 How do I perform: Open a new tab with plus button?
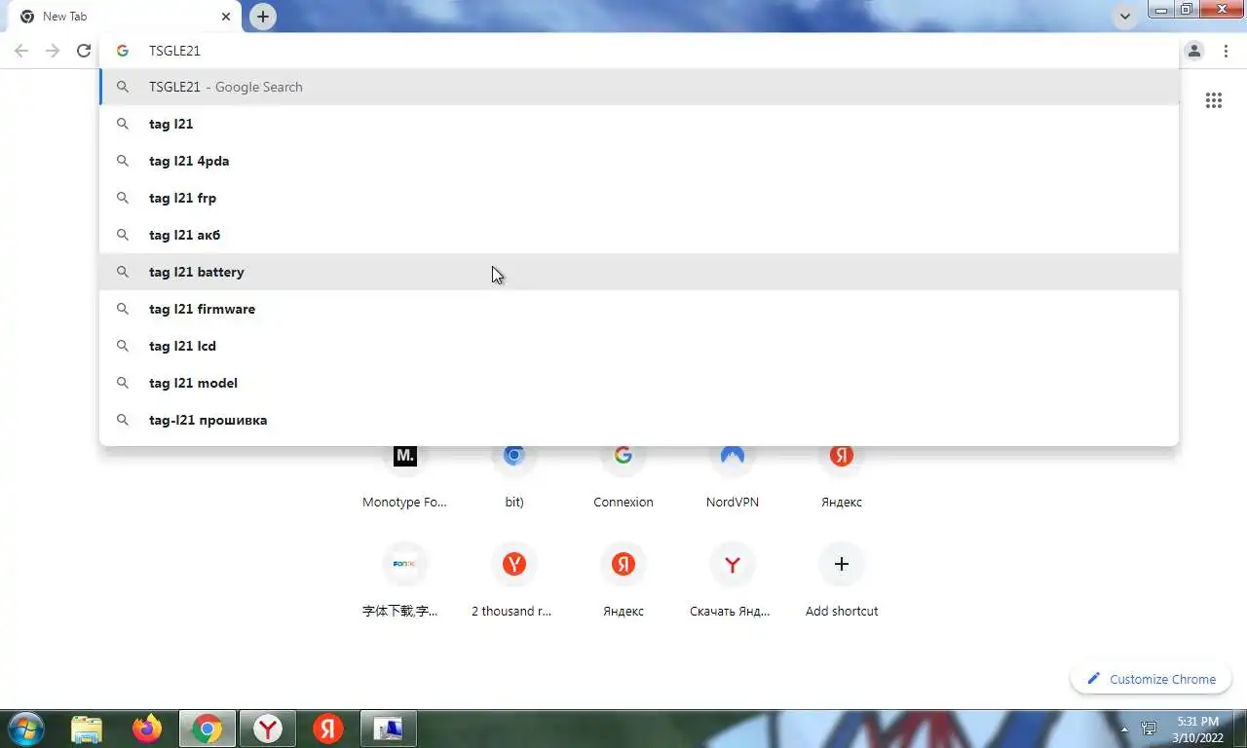263,17
